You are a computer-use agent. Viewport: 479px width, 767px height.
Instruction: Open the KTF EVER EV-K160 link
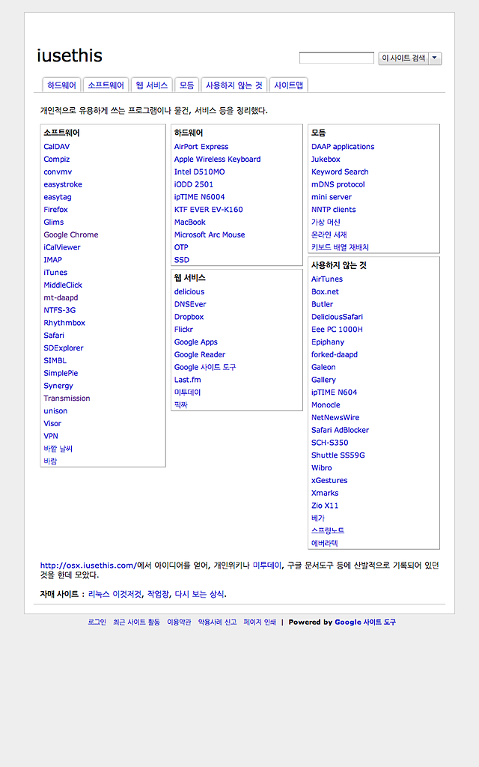[209, 210]
